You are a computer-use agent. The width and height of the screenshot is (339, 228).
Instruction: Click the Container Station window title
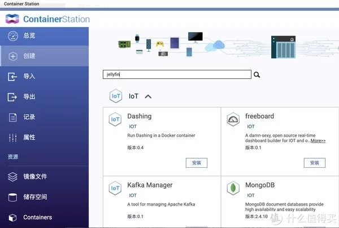click(21, 4)
